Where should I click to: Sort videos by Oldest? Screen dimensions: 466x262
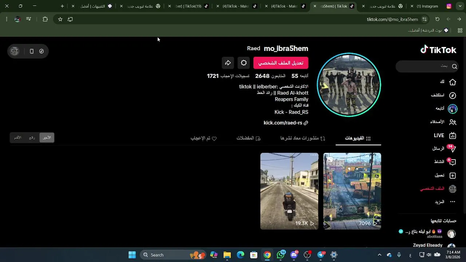17,138
